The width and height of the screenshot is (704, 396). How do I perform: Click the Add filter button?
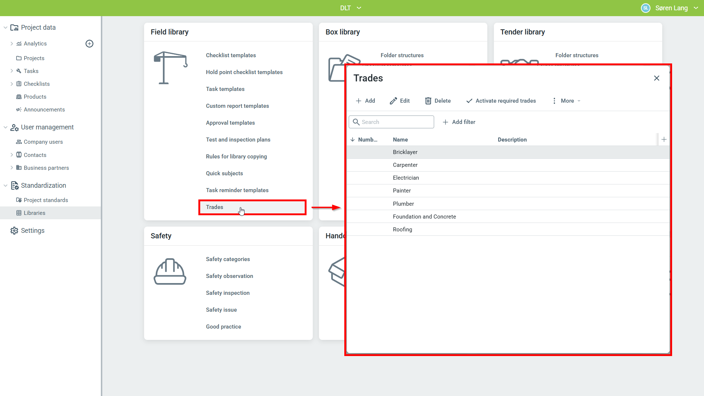click(x=459, y=122)
